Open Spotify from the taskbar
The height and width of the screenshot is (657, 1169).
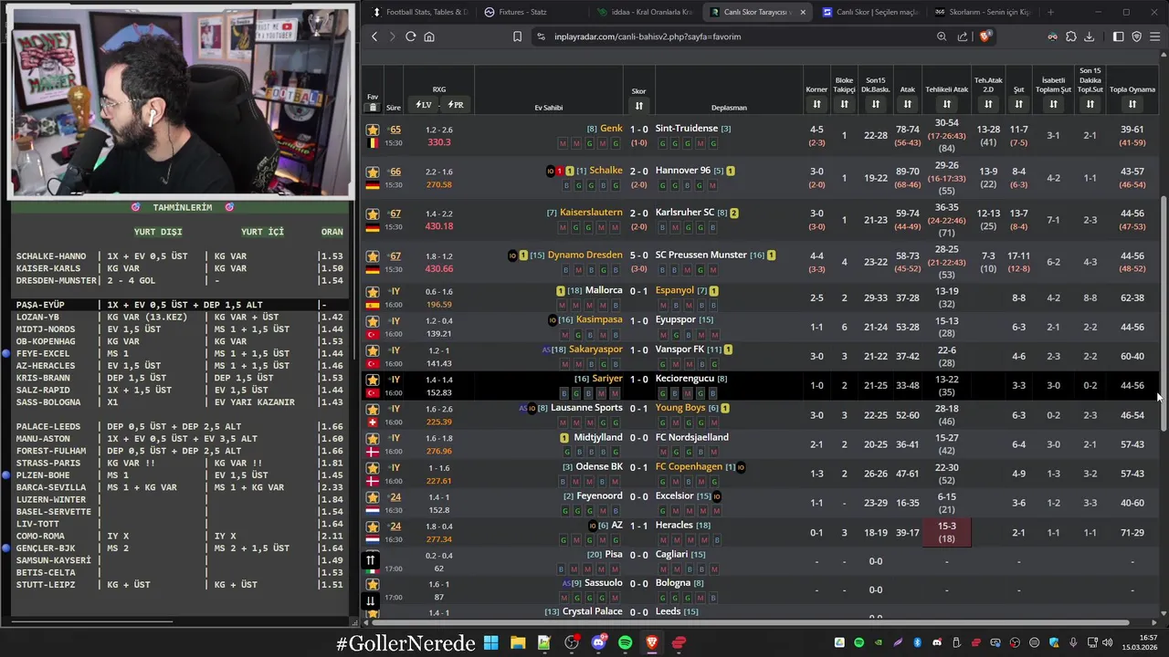click(625, 642)
